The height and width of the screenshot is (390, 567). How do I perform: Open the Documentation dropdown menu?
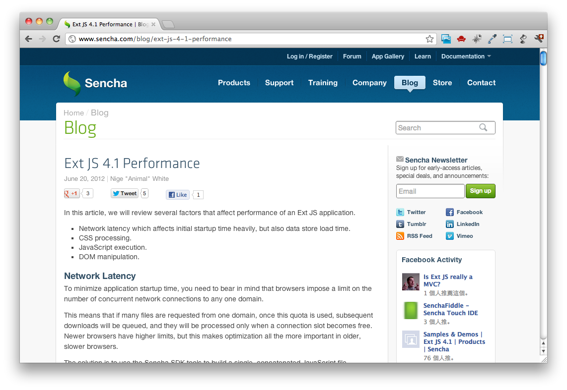click(465, 56)
